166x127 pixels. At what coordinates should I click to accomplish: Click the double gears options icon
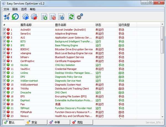click(x=80, y=17)
